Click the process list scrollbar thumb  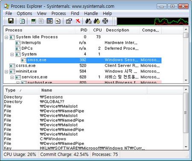[x=186, y=35]
